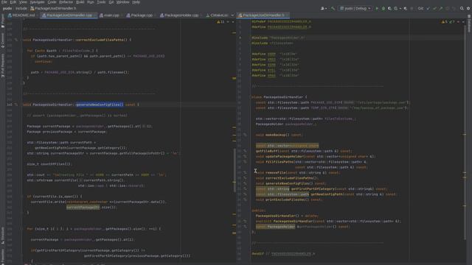Open the Refactor menu
Image resolution: width=472 pixels, height=265 pixels.
point(66,2)
